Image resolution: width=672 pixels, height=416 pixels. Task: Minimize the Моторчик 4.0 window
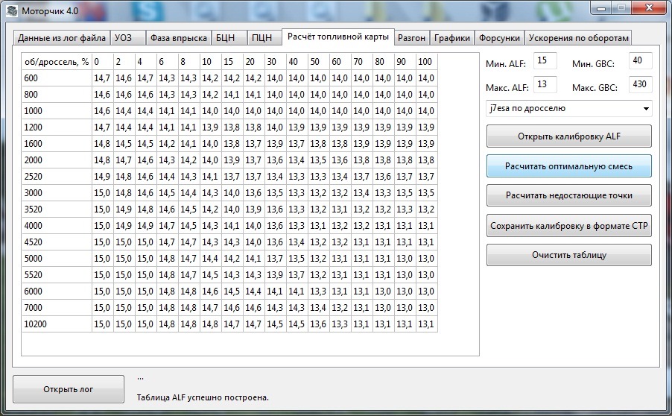(x=601, y=8)
